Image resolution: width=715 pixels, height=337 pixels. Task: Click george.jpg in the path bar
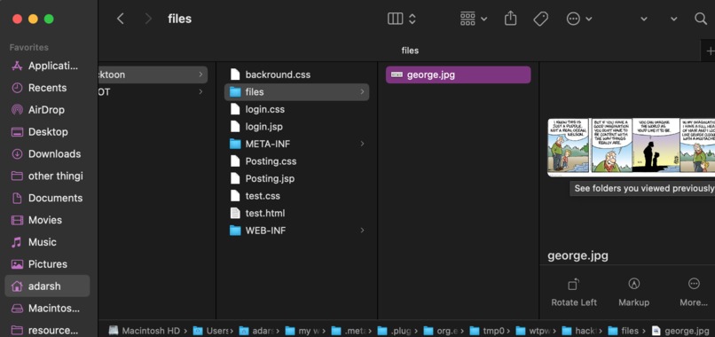(x=680, y=331)
